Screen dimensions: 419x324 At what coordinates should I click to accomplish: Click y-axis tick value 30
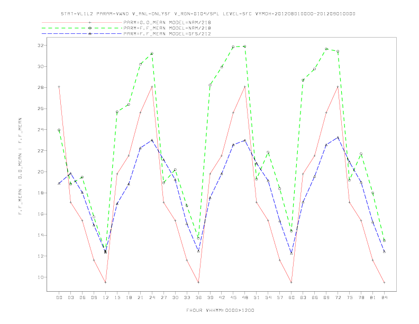(40, 67)
